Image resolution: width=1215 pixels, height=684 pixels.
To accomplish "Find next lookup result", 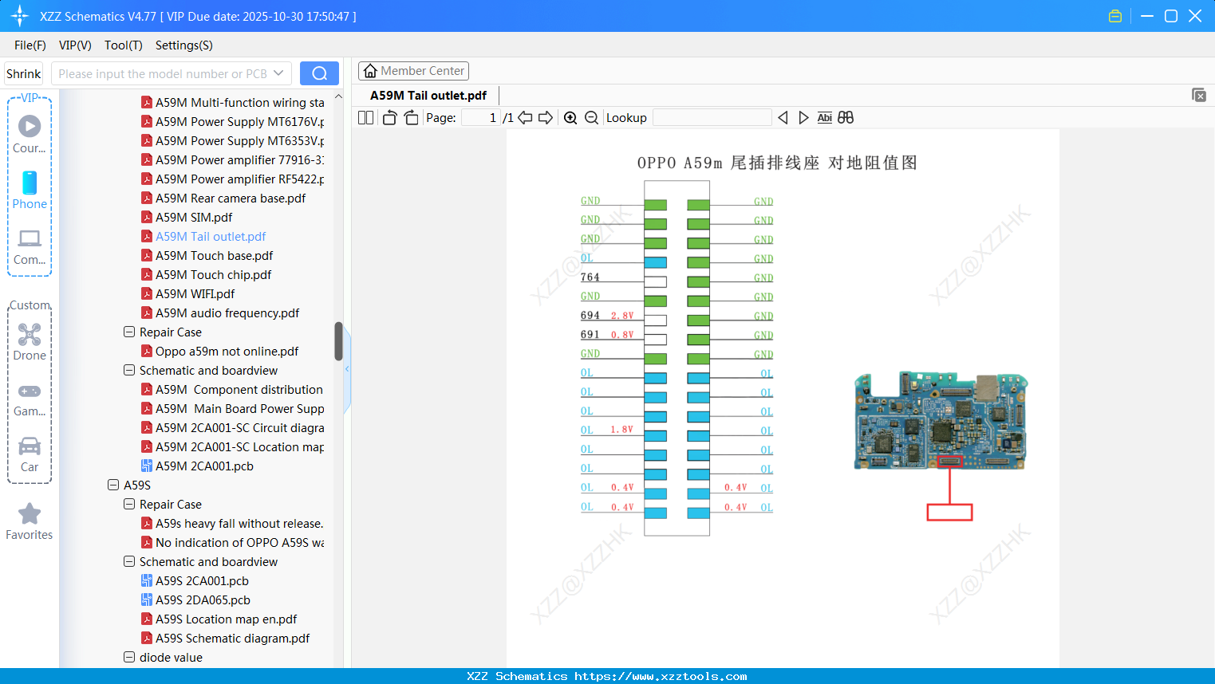I will [x=803, y=118].
